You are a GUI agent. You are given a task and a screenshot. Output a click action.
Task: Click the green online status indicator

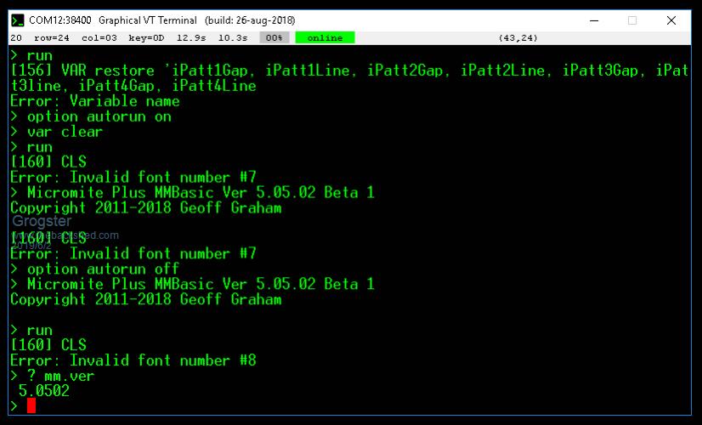coord(325,38)
